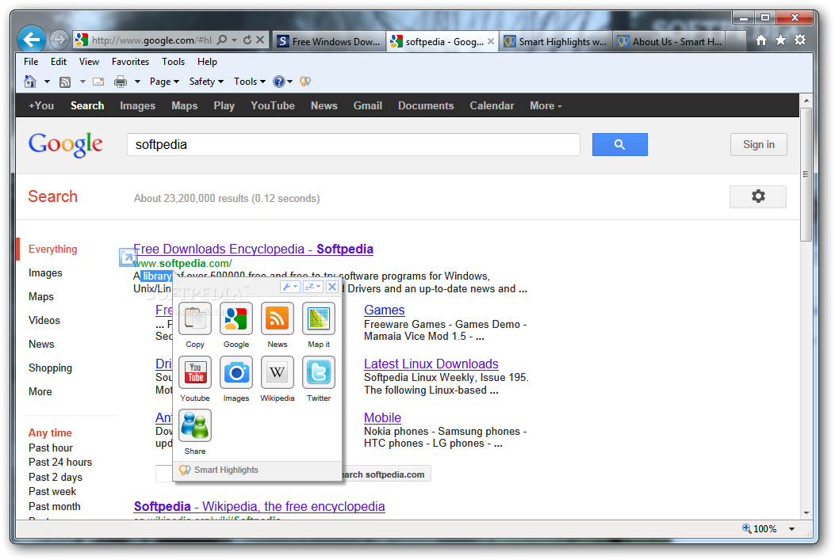
Task: Click the scrollbar down arrow
Action: coord(806,513)
